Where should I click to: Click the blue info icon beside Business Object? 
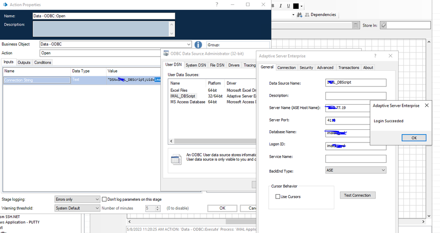click(198, 45)
